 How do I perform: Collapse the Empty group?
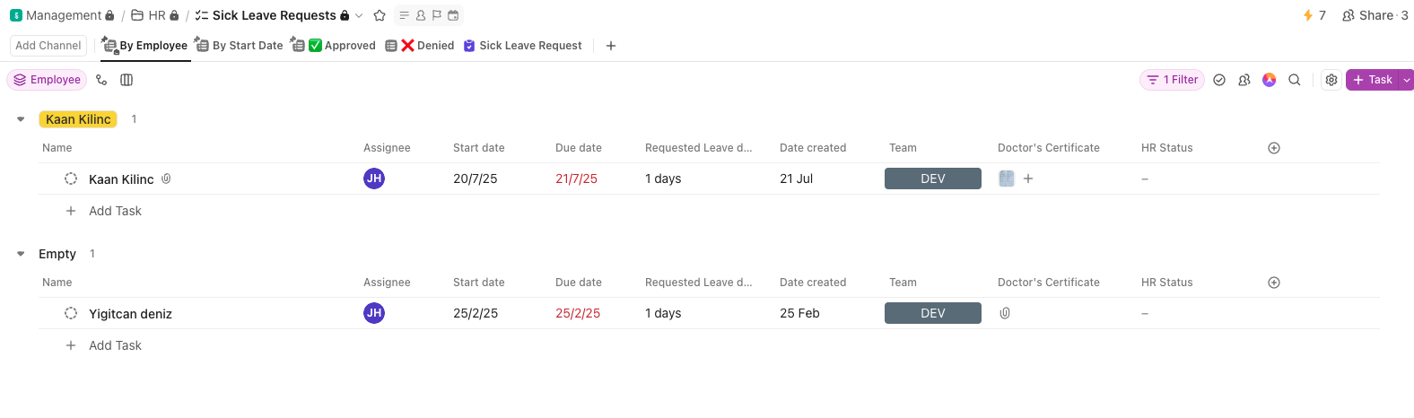click(21, 254)
